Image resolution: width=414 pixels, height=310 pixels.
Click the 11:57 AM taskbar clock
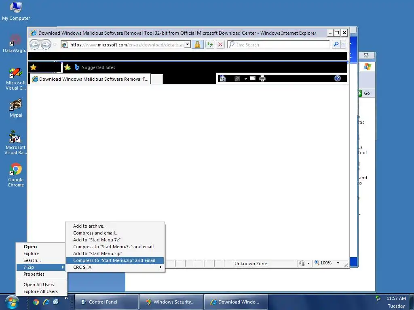pos(396,298)
